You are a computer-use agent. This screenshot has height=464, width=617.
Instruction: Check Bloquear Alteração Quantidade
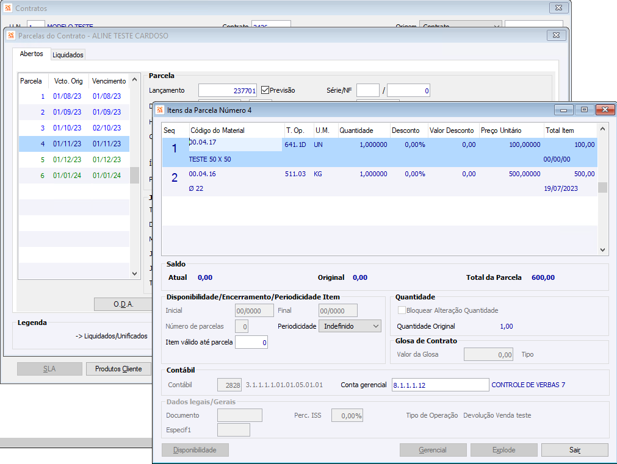click(402, 310)
